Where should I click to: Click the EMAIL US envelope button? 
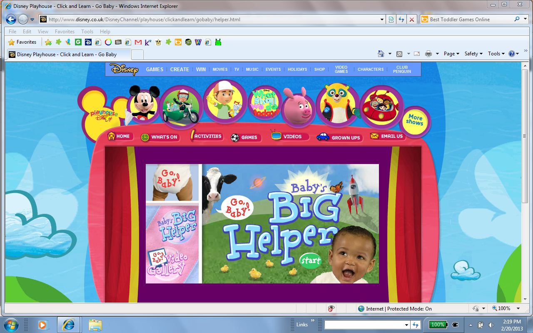(x=387, y=136)
